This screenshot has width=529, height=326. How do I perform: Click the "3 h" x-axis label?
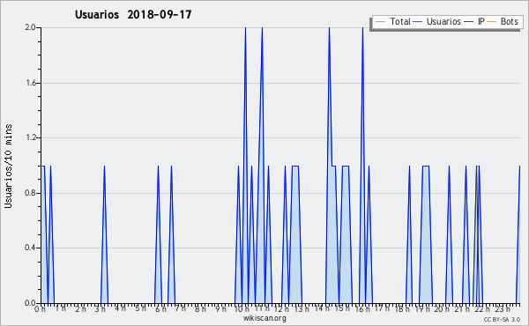[100, 308]
